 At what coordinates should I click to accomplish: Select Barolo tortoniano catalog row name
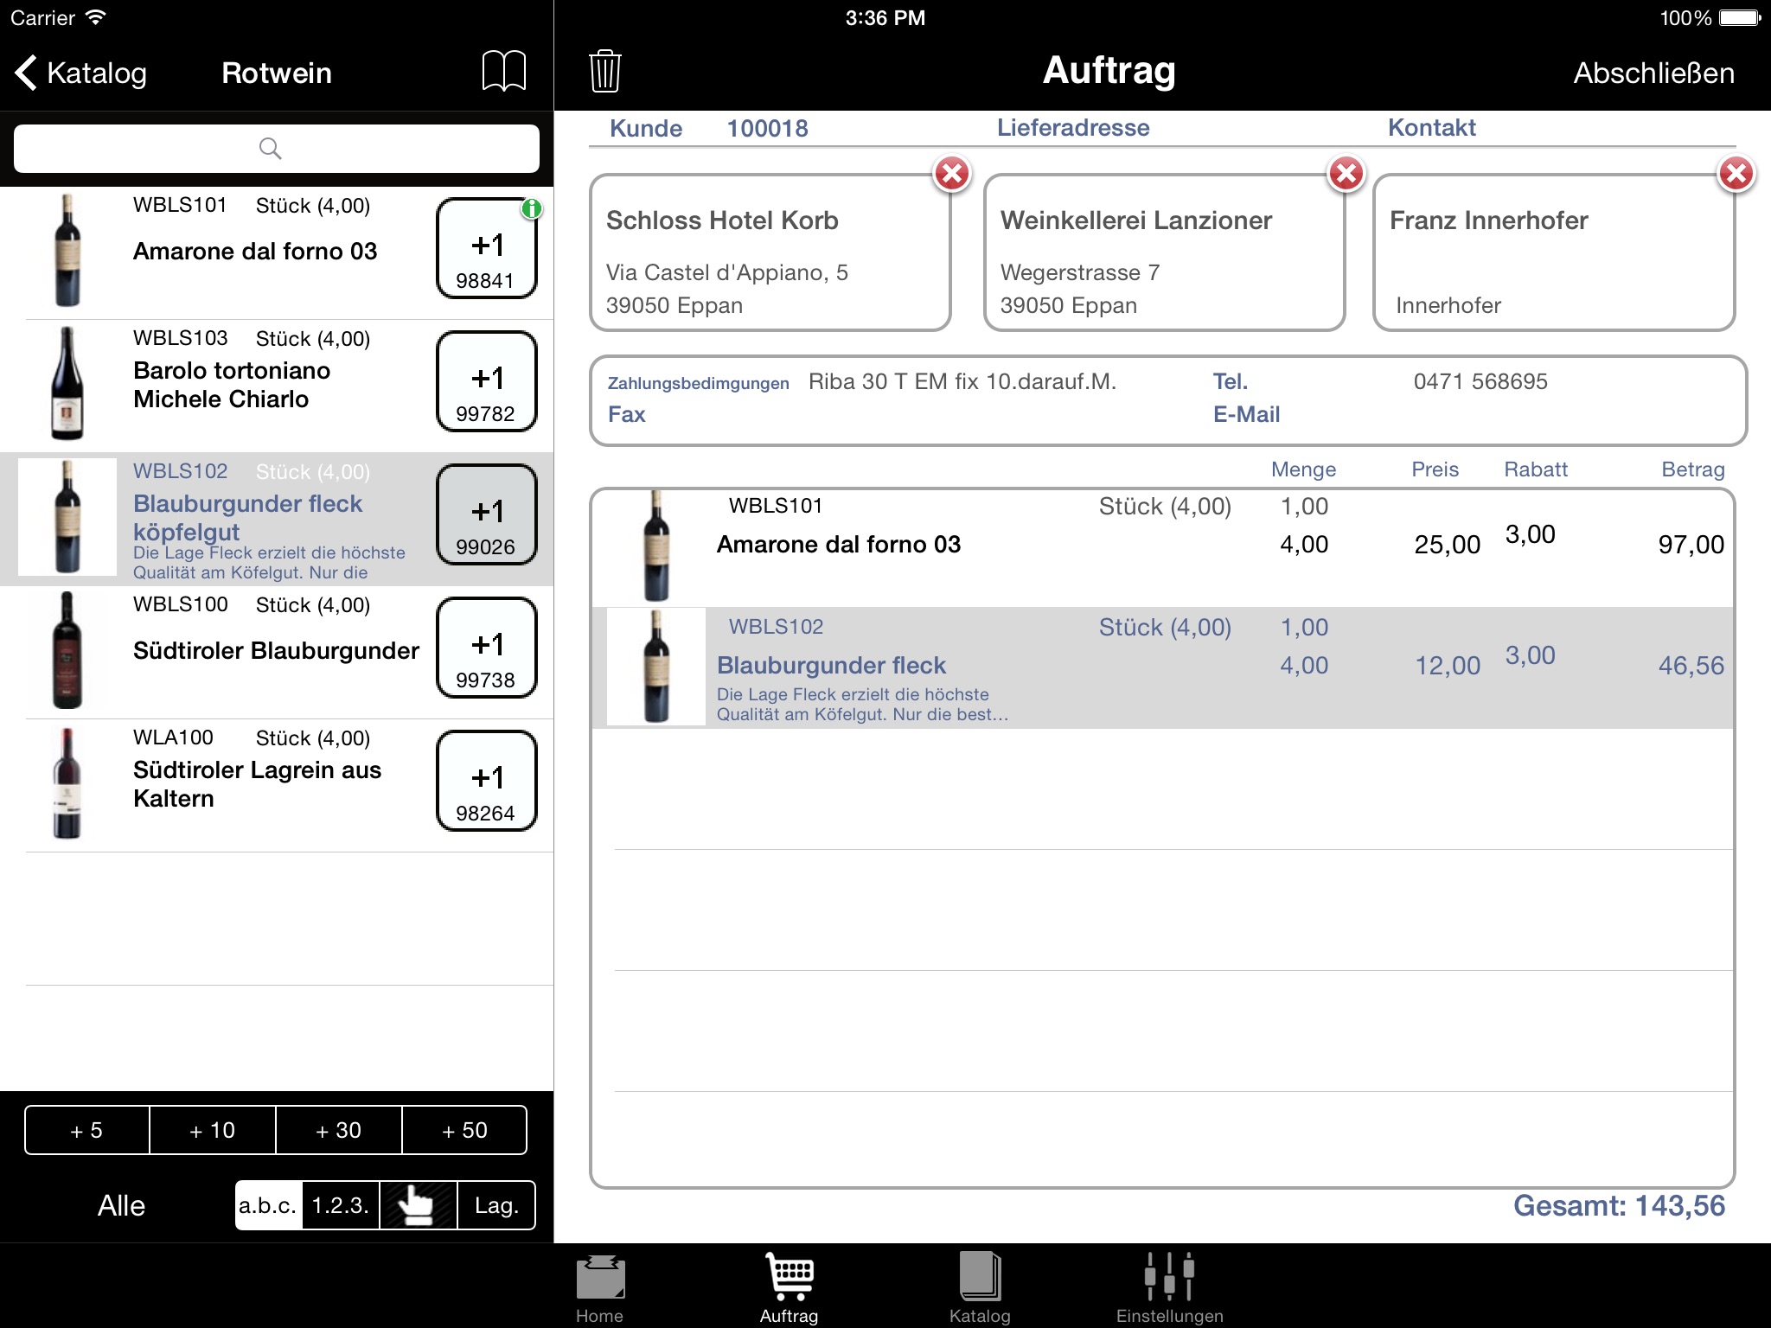click(x=232, y=385)
